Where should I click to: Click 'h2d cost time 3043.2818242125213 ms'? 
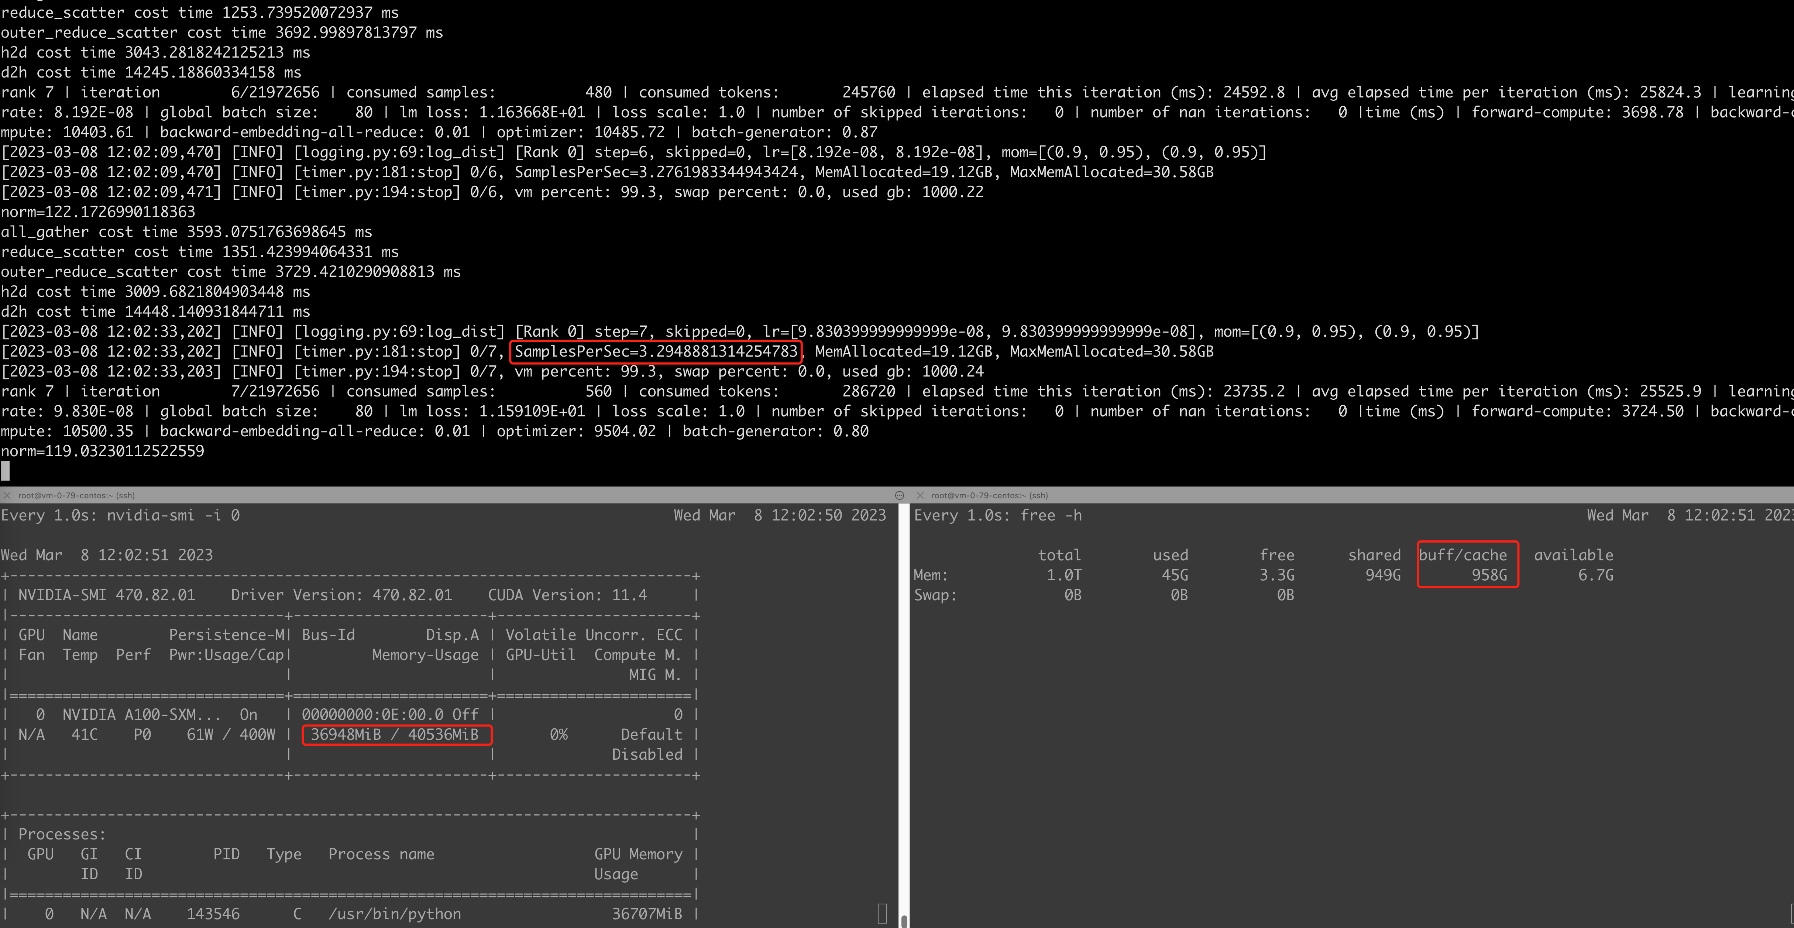(x=155, y=53)
